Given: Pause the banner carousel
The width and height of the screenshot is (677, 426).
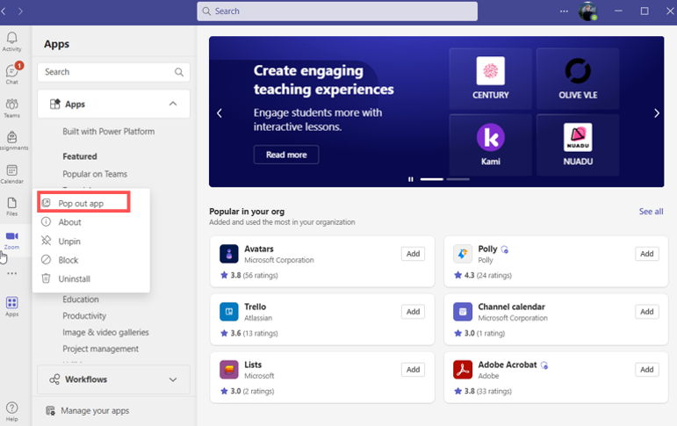Looking at the screenshot, I should pos(410,179).
